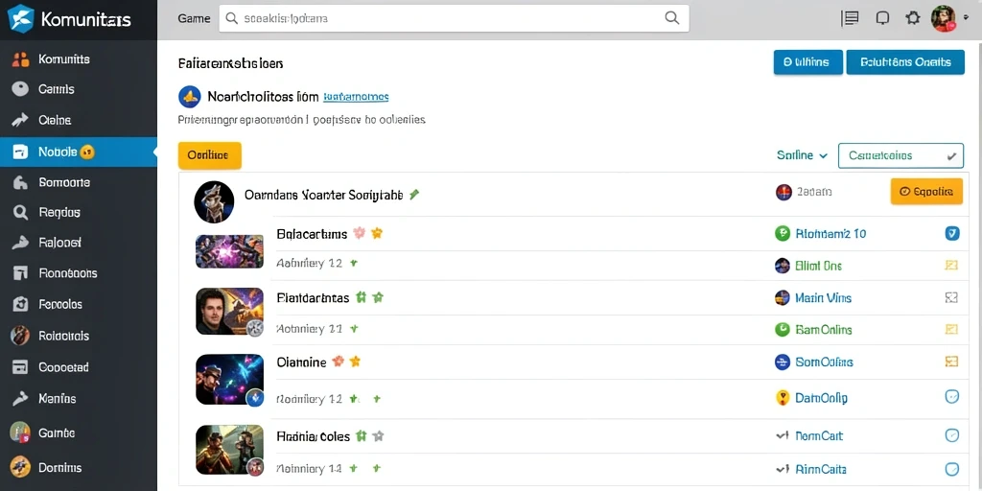This screenshot has width=982, height=491.
Task: Open the Camatcaitas combo box
Action: coord(900,156)
